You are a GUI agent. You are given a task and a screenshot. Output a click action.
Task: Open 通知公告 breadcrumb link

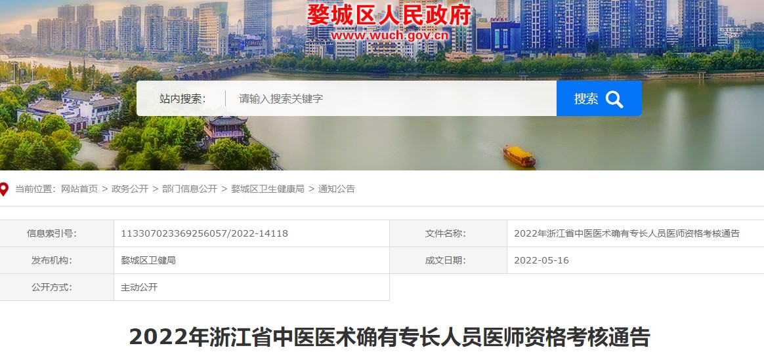pyautogui.click(x=337, y=189)
